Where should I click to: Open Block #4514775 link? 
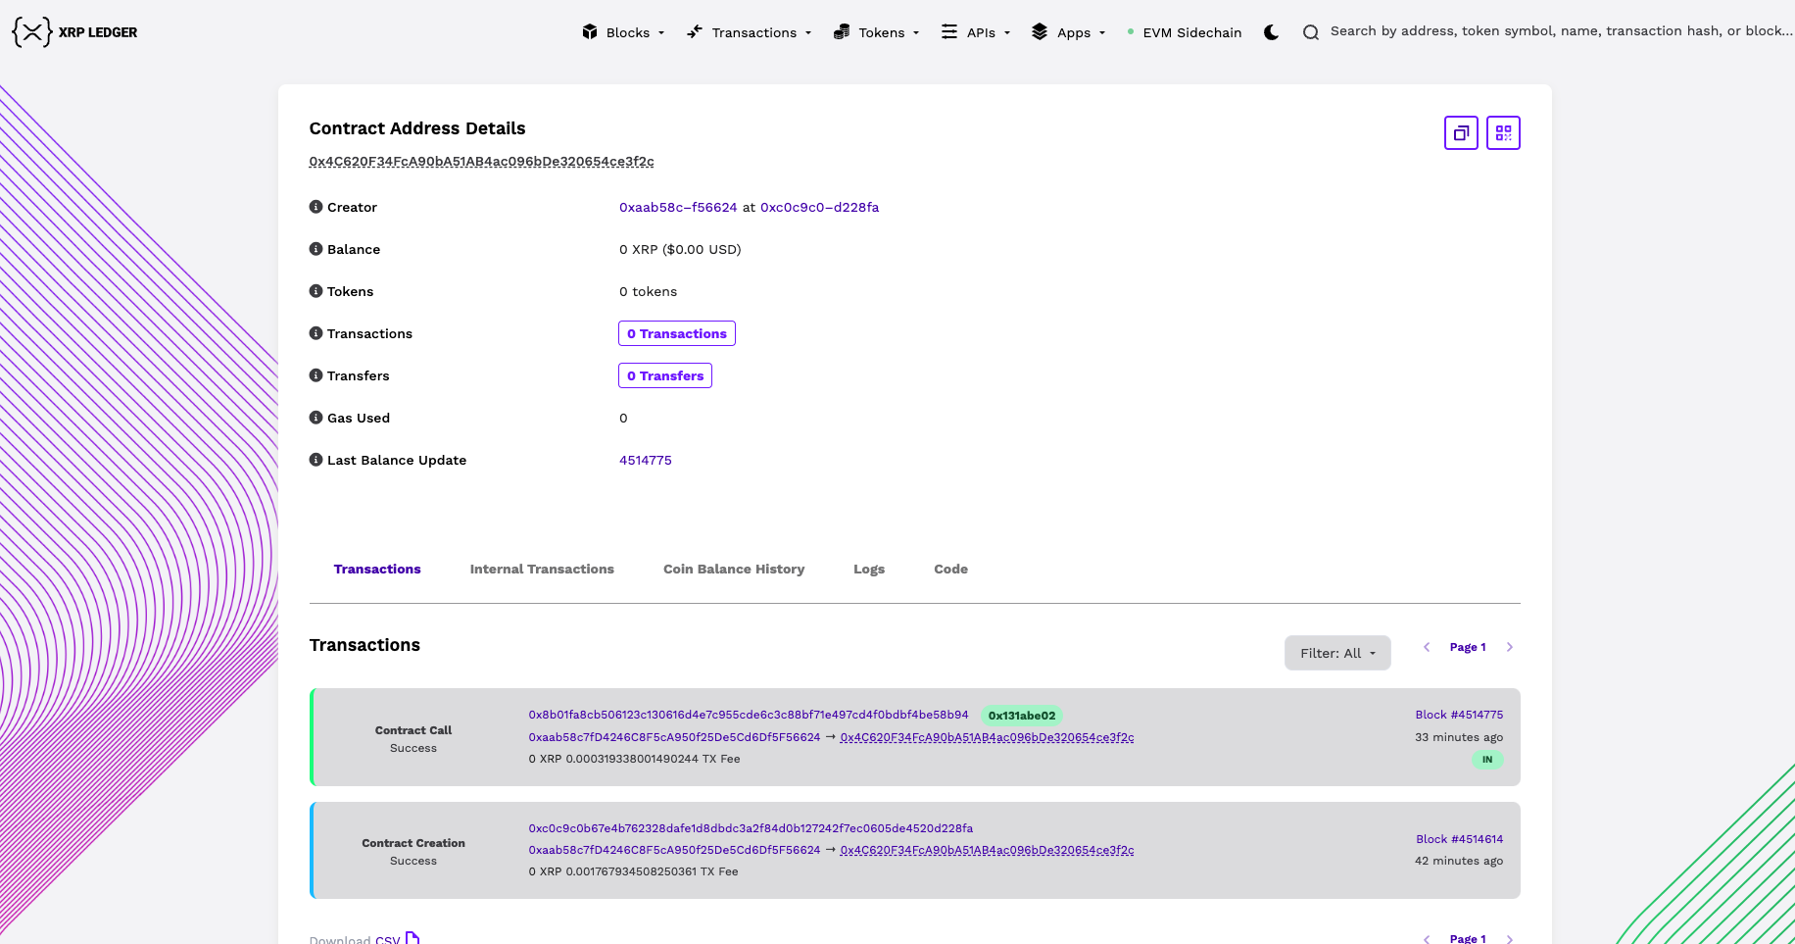coord(1459,715)
